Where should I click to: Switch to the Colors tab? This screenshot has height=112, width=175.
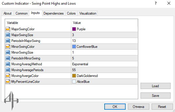click(x=71, y=13)
